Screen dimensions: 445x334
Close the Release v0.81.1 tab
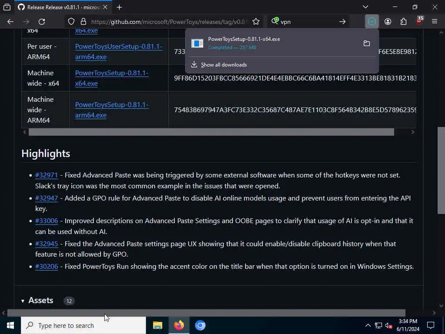point(105,7)
